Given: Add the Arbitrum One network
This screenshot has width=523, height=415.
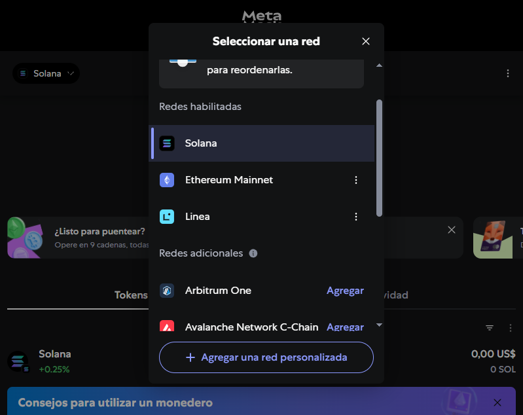Looking at the screenshot, I should tap(345, 291).
